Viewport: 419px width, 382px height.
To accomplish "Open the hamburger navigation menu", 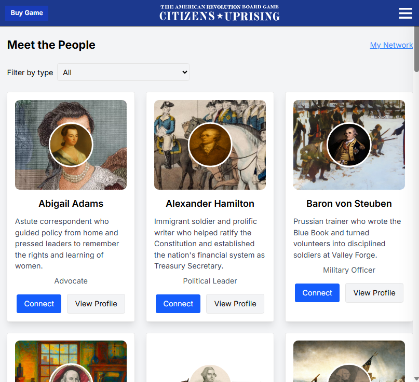I will coord(406,13).
